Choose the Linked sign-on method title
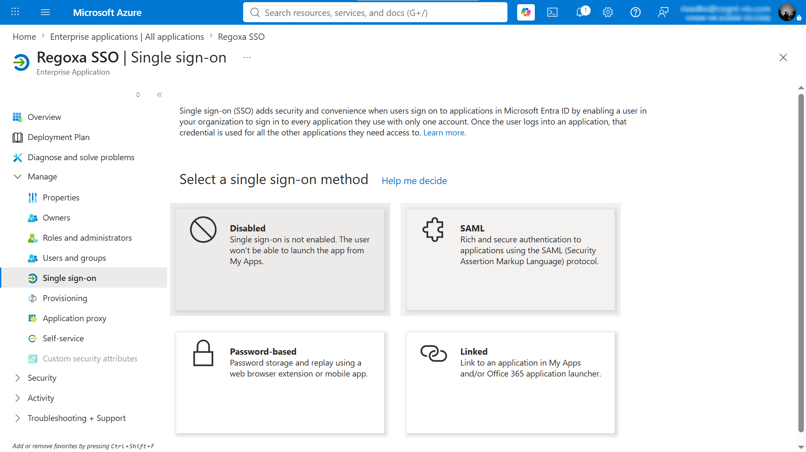The width and height of the screenshot is (806, 452). pos(474,351)
